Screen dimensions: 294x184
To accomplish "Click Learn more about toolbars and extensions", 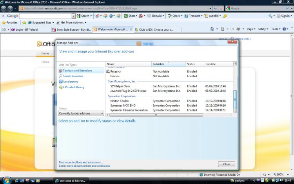I will pos(84,166).
